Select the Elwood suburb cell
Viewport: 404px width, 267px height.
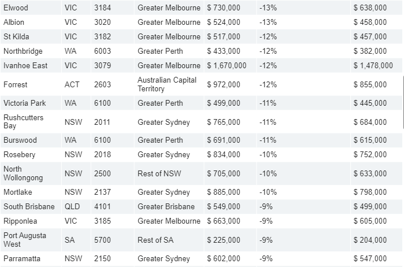click(x=31, y=8)
